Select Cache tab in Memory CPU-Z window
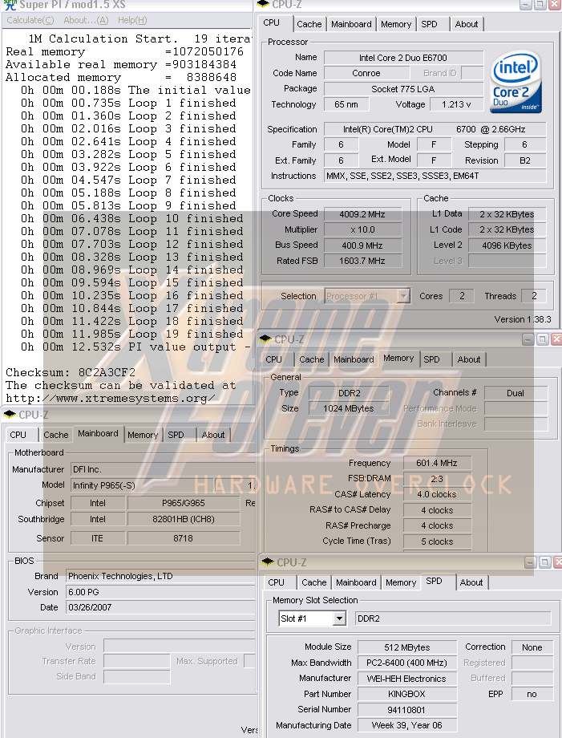 pos(311,359)
